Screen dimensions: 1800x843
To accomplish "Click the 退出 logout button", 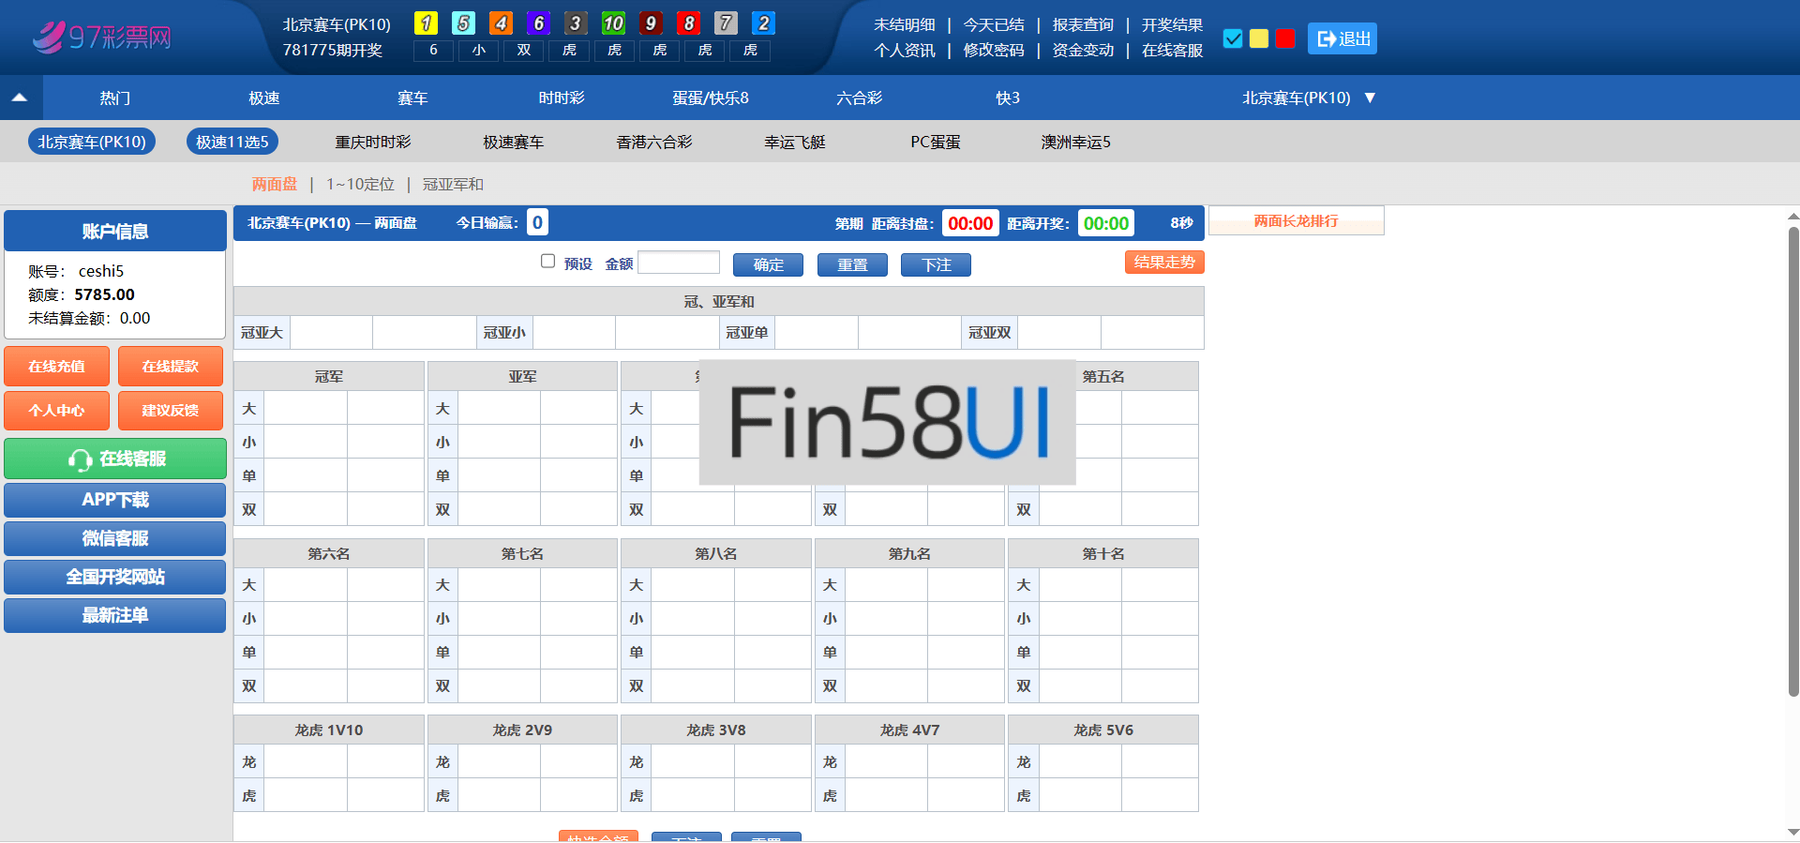I will tap(1342, 38).
